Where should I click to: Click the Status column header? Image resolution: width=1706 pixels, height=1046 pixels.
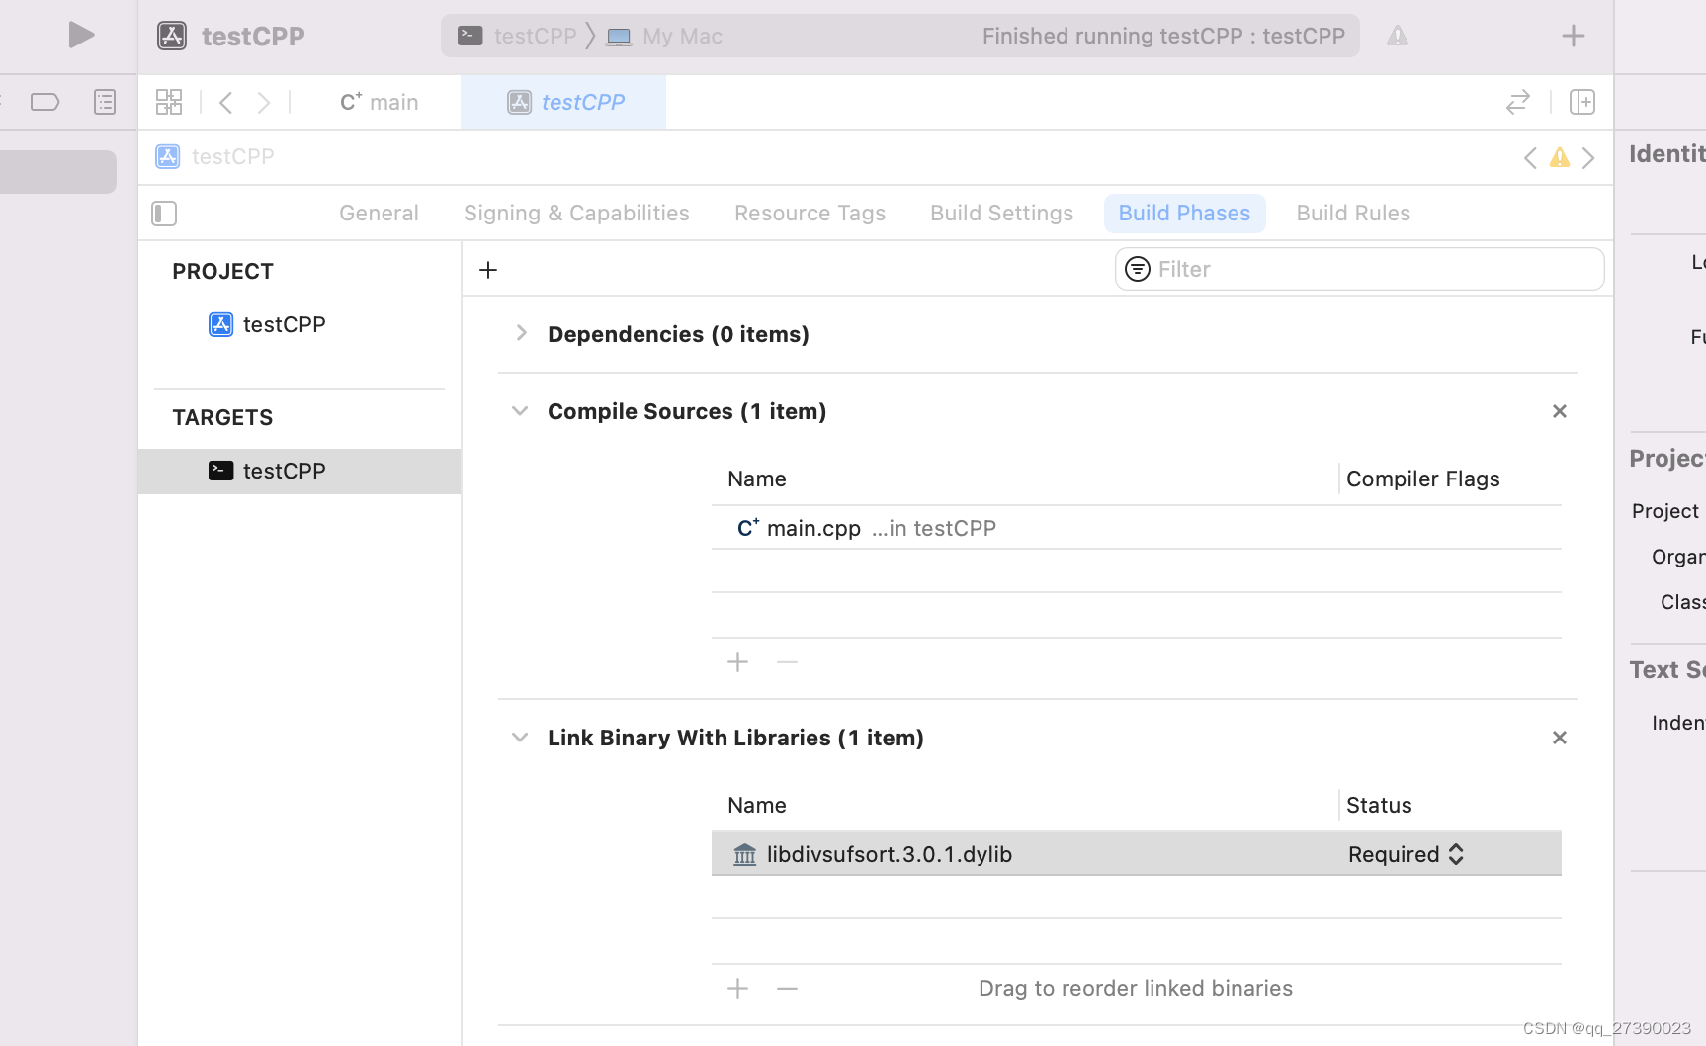(1379, 805)
